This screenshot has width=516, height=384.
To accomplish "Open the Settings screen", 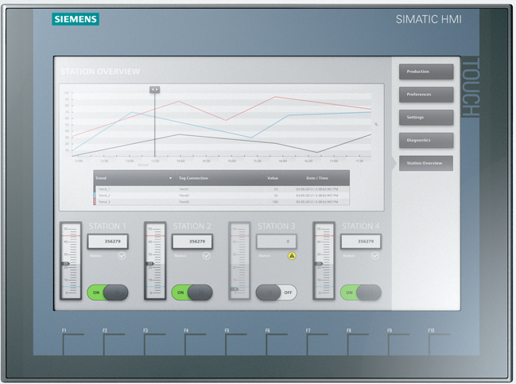I will pyautogui.click(x=426, y=118).
